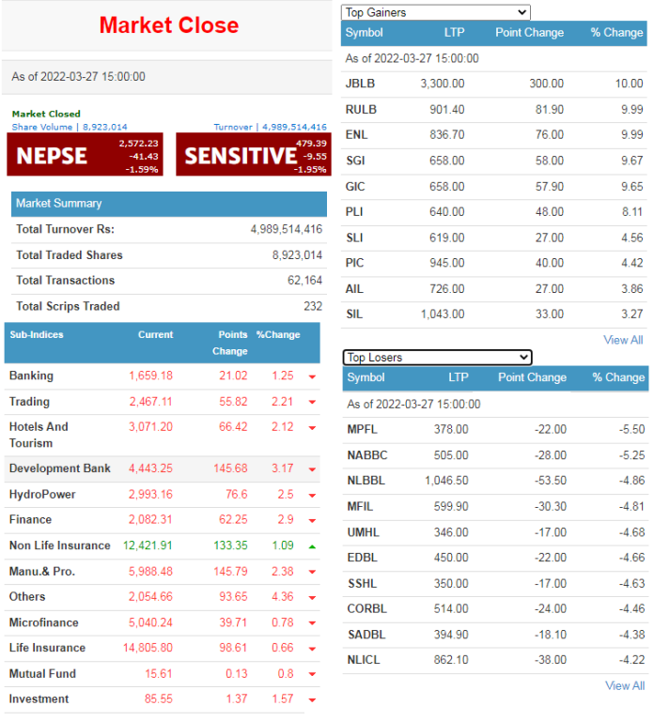
Task: Select the UMHL symbol in Top Losers
Action: [x=363, y=532]
